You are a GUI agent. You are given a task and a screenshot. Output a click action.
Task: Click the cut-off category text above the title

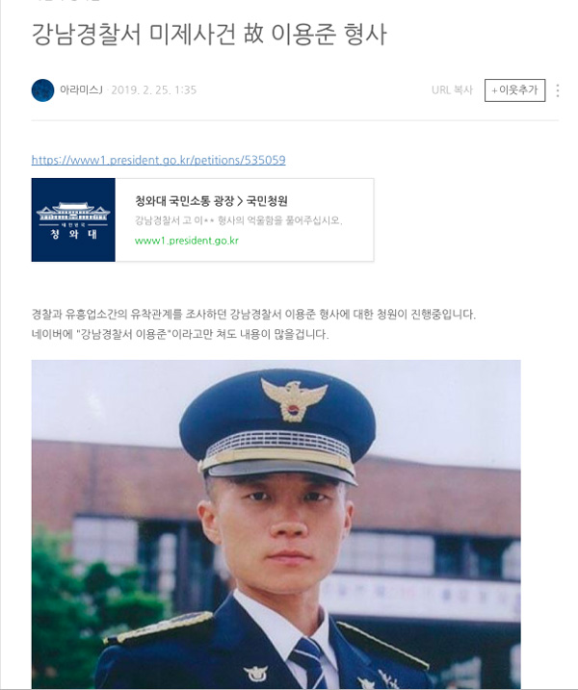click(66, 1)
